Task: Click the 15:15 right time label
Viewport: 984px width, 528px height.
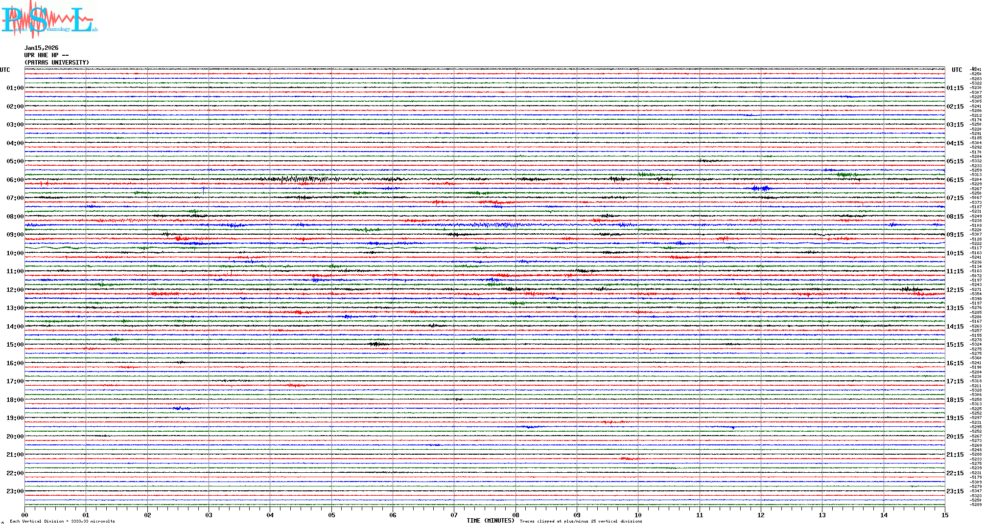Action: coord(955,345)
